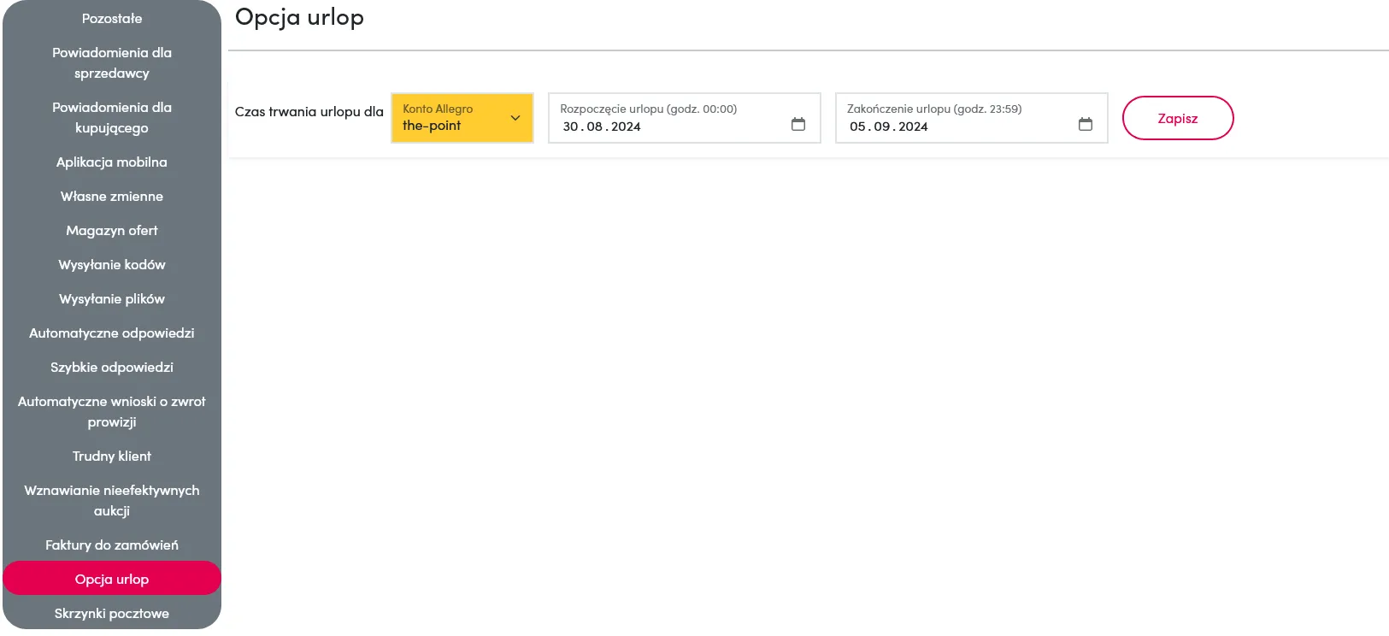Open Powiadomienia dla sprzedawcy menu item
Screen dimensions: 1389x636
click(x=112, y=63)
